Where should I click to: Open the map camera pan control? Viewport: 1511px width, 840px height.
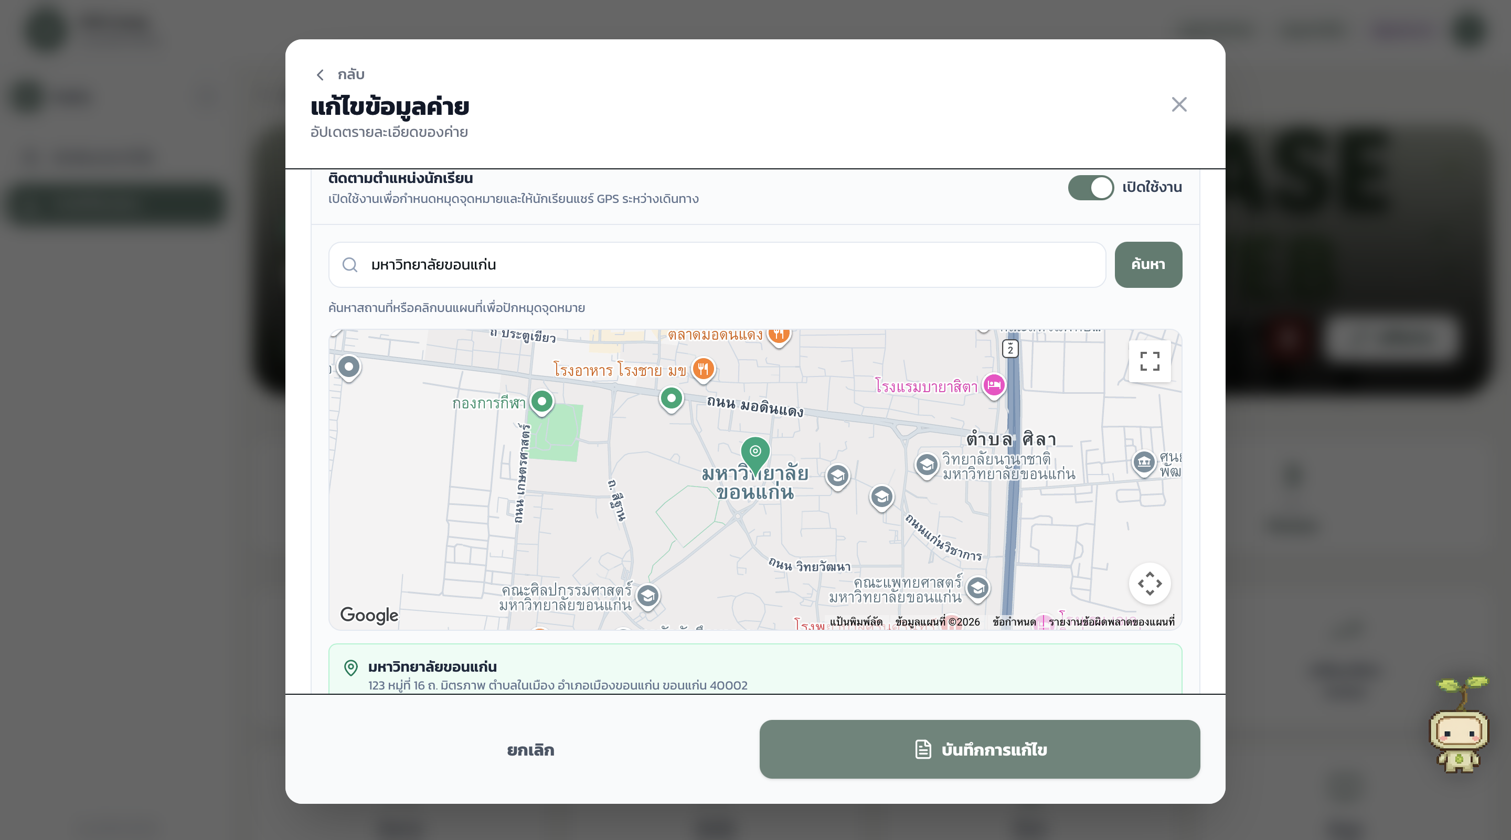tap(1150, 583)
